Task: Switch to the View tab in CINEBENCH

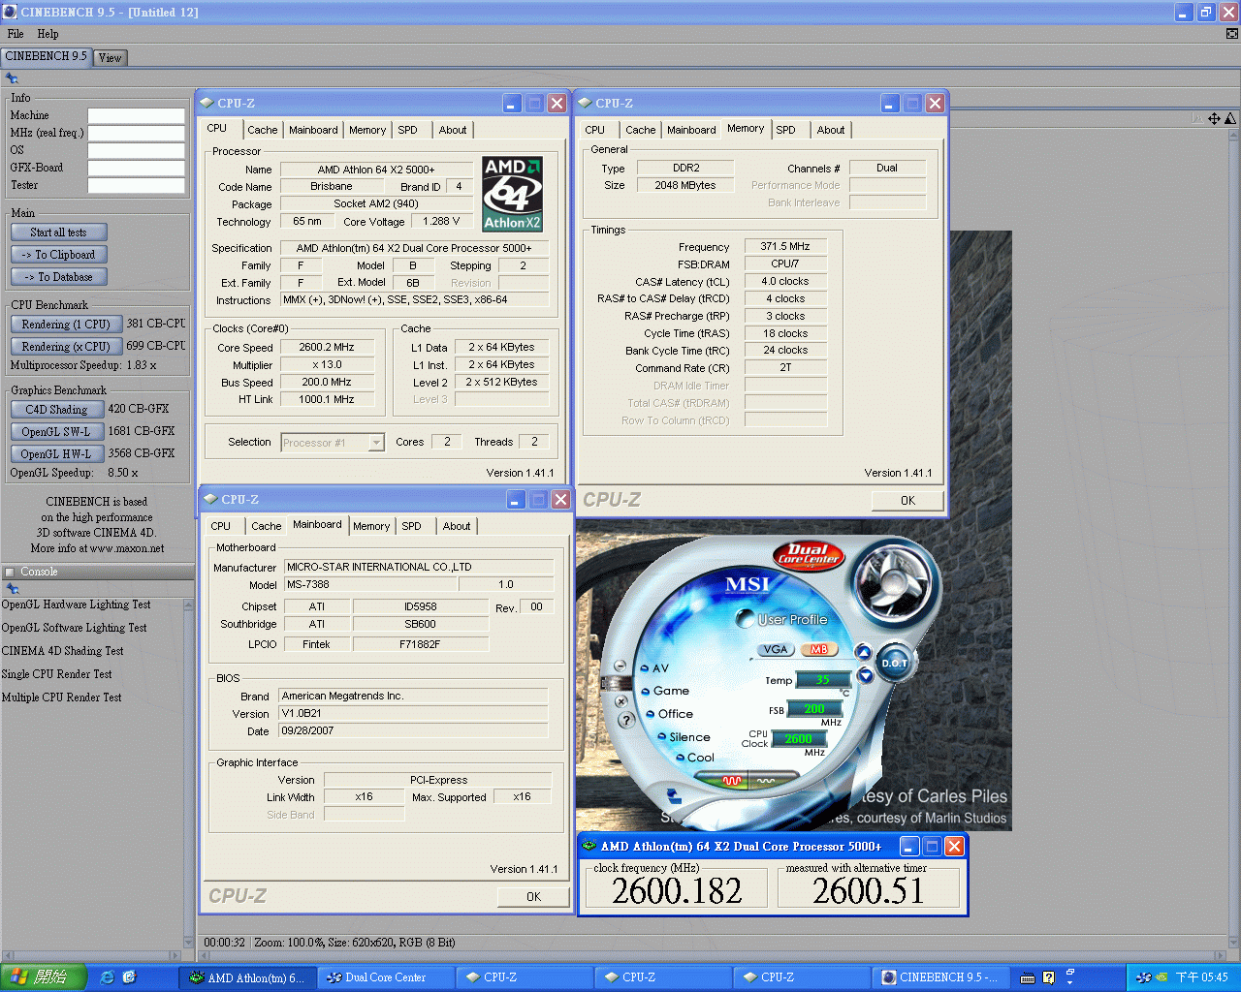Action: point(111,58)
